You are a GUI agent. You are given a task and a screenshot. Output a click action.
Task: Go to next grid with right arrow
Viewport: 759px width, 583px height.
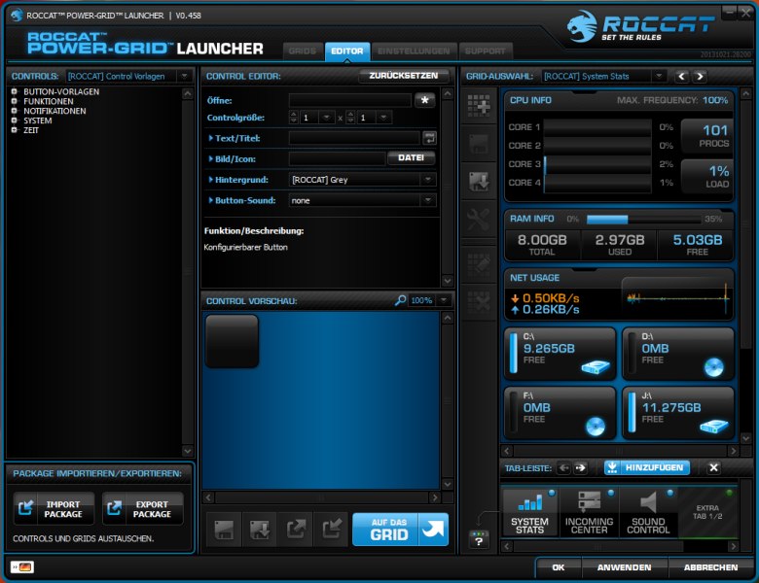700,76
